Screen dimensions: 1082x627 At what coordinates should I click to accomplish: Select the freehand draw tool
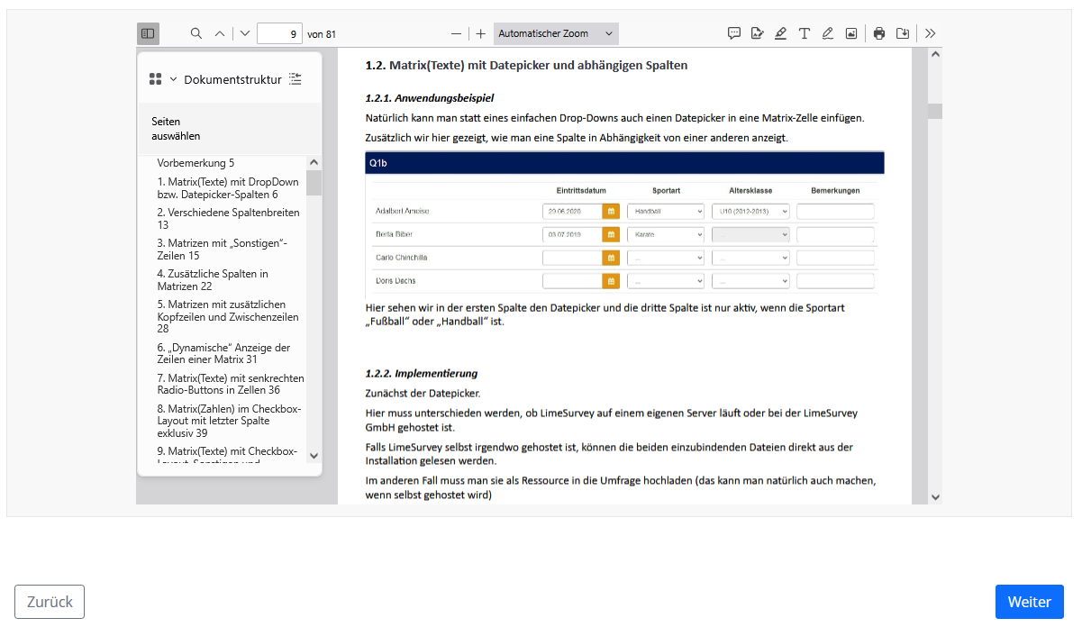(827, 33)
